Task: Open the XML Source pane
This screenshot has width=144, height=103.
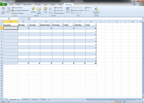Action: [68, 10]
